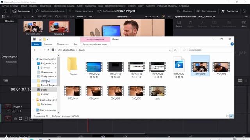The image size is (250, 140).
Task: Go up one folder in Explorer
Action: click(48, 50)
